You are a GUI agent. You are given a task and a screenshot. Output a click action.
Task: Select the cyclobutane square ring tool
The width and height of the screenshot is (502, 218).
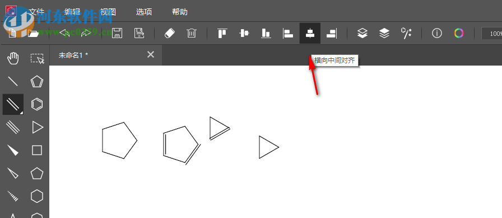click(37, 150)
